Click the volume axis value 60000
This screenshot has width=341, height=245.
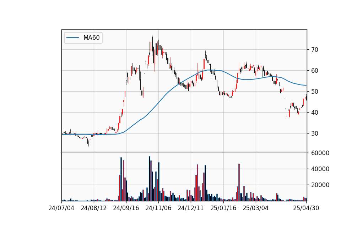[320, 153]
